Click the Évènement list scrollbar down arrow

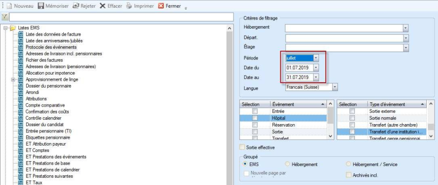(x=330, y=136)
